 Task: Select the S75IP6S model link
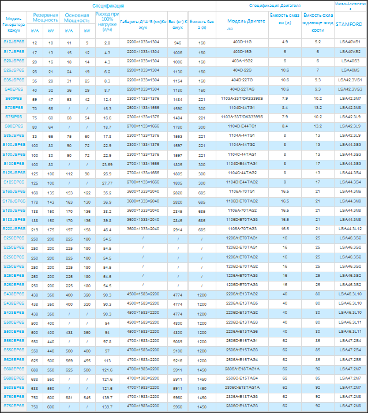(x=14, y=117)
